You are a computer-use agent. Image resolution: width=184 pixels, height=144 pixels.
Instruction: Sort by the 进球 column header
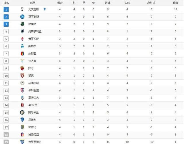click(108, 3)
